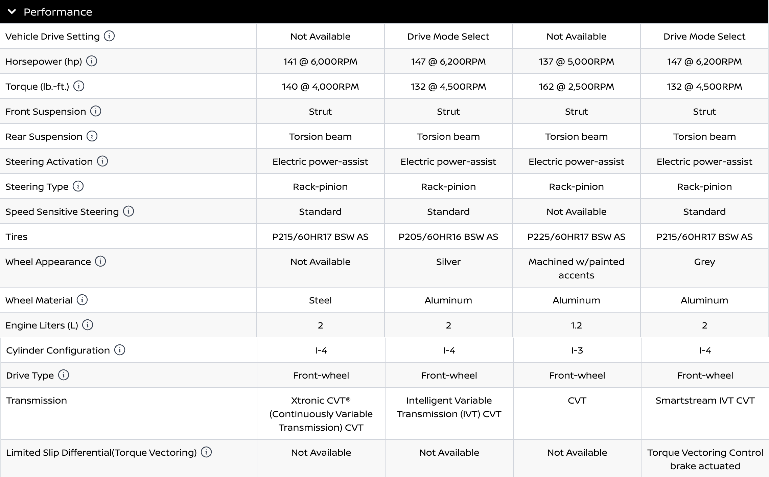This screenshot has width=769, height=477.
Task: Open Wheel Material info icon
Action: [82, 300]
